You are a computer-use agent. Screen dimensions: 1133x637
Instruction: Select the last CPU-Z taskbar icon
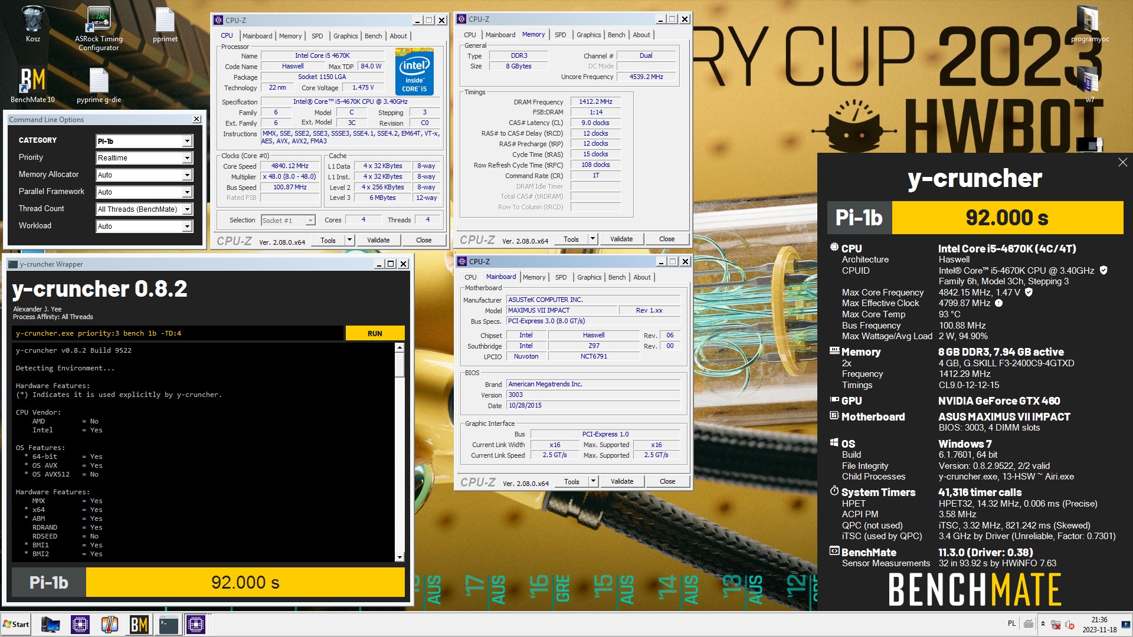[196, 624]
